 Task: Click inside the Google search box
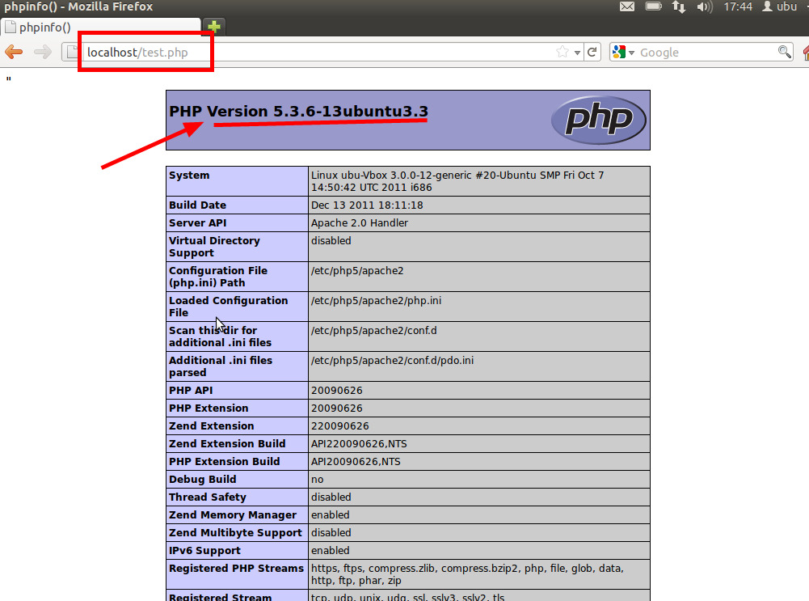tap(703, 53)
